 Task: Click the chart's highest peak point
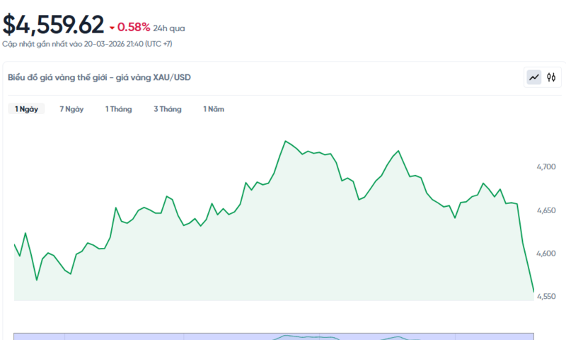(x=285, y=141)
